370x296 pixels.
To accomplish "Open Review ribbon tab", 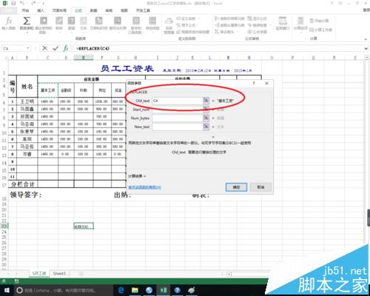I will [x=109, y=10].
